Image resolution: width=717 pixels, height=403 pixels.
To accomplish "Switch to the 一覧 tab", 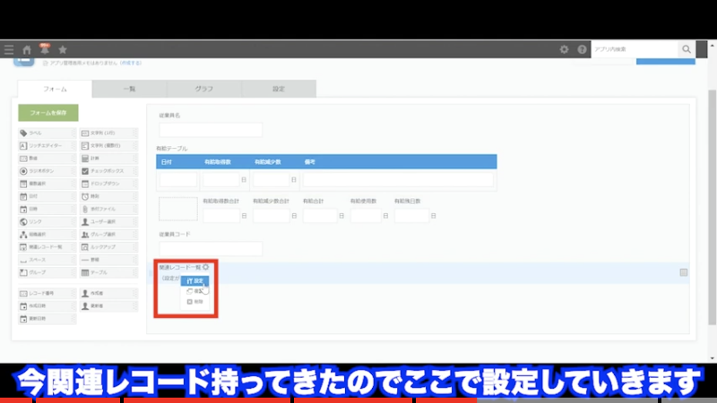I will point(129,89).
